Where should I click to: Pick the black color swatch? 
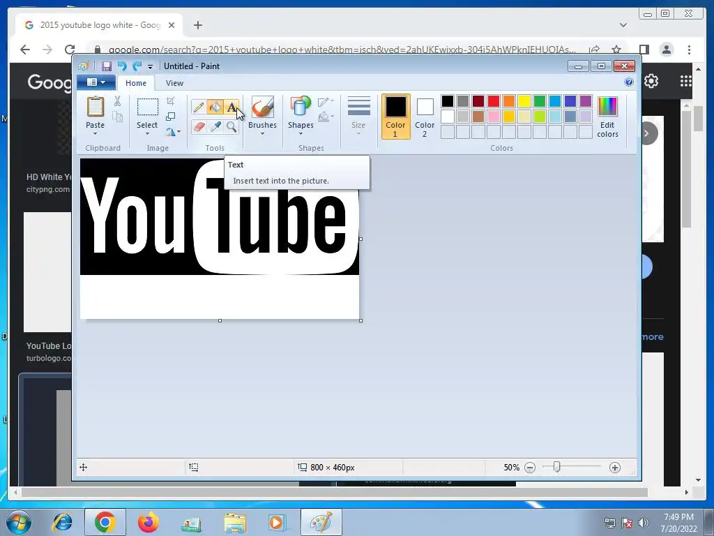(448, 101)
